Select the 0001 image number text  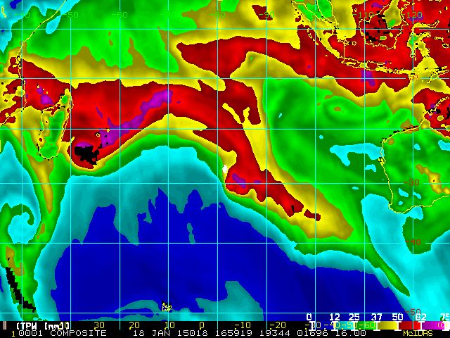click(x=30, y=333)
